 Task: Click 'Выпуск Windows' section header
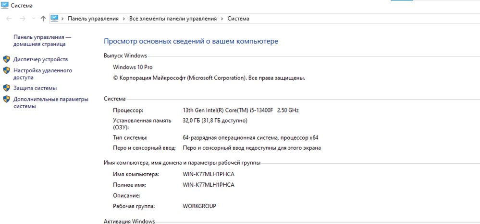[x=125, y=56]
